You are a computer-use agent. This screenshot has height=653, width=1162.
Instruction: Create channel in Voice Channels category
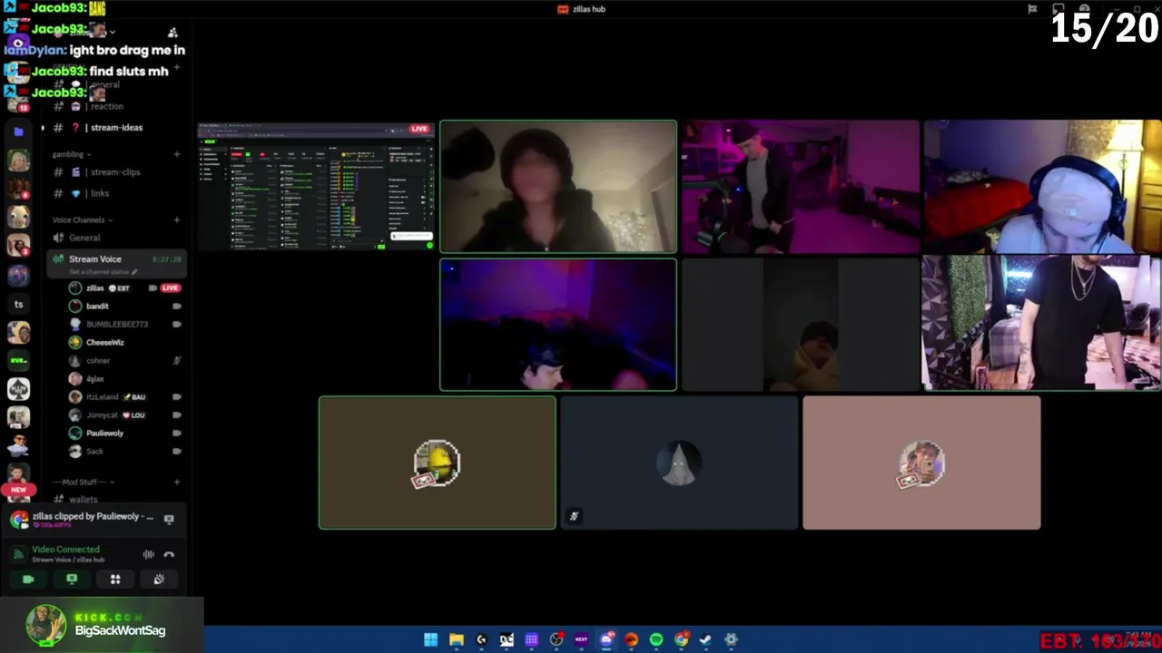point(177,219)
